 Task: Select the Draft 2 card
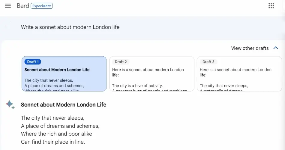pyautogui.click(x=152, y=74)
